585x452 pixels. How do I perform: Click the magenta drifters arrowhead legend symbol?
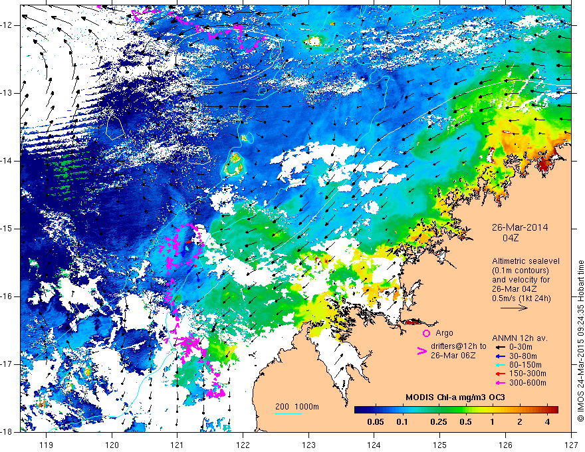coord(421,350)
